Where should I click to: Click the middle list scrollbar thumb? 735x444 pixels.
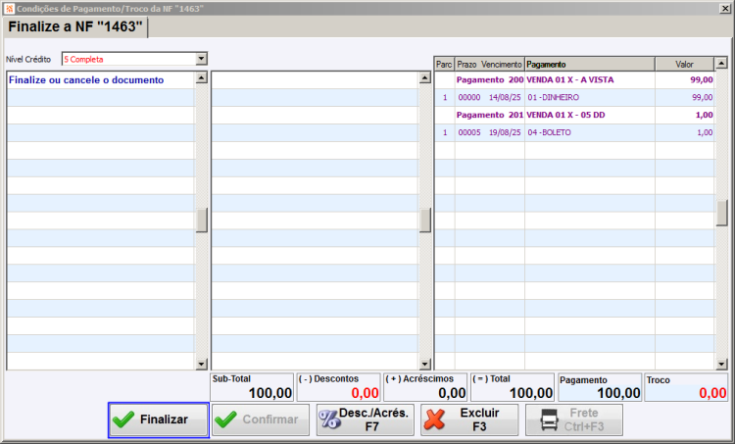coord(425,221)
